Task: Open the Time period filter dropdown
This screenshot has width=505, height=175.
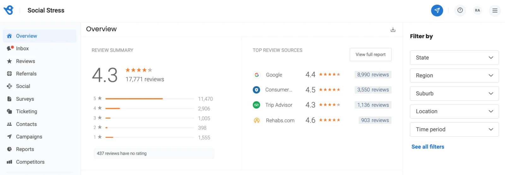Action: pyautogui.click(x=454, y=129)
